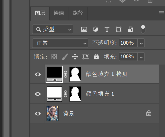This screenshot has width=165, height=137.
Task: Select layer mask thumbnail of 颜色填充 1 拷贝
Action: (75, 74)
